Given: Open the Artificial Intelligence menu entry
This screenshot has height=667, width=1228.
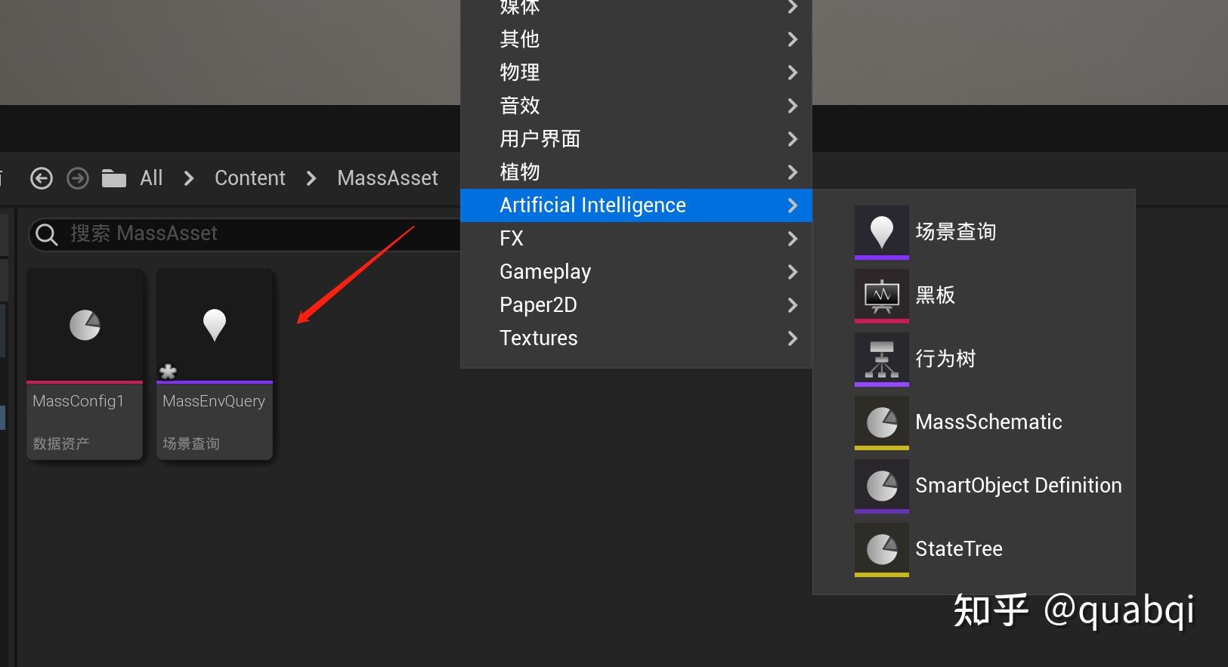Looking at the screenshot, I should (592, 205).
